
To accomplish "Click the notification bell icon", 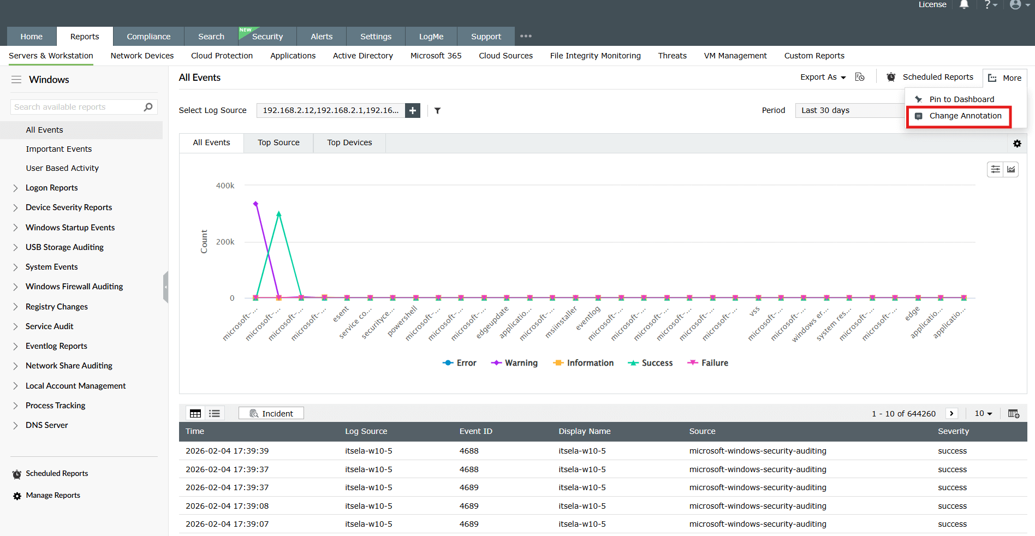I will (x=964, y=5).
